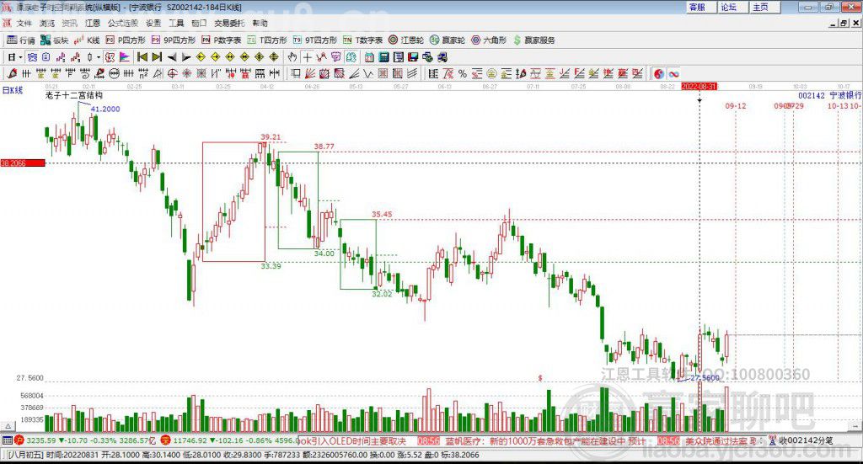Open the 江恩 menu
The width and height of the screenshot is (863, 464).
93,23
